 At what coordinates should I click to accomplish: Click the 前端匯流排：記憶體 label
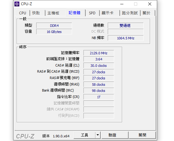click(63, 59)
